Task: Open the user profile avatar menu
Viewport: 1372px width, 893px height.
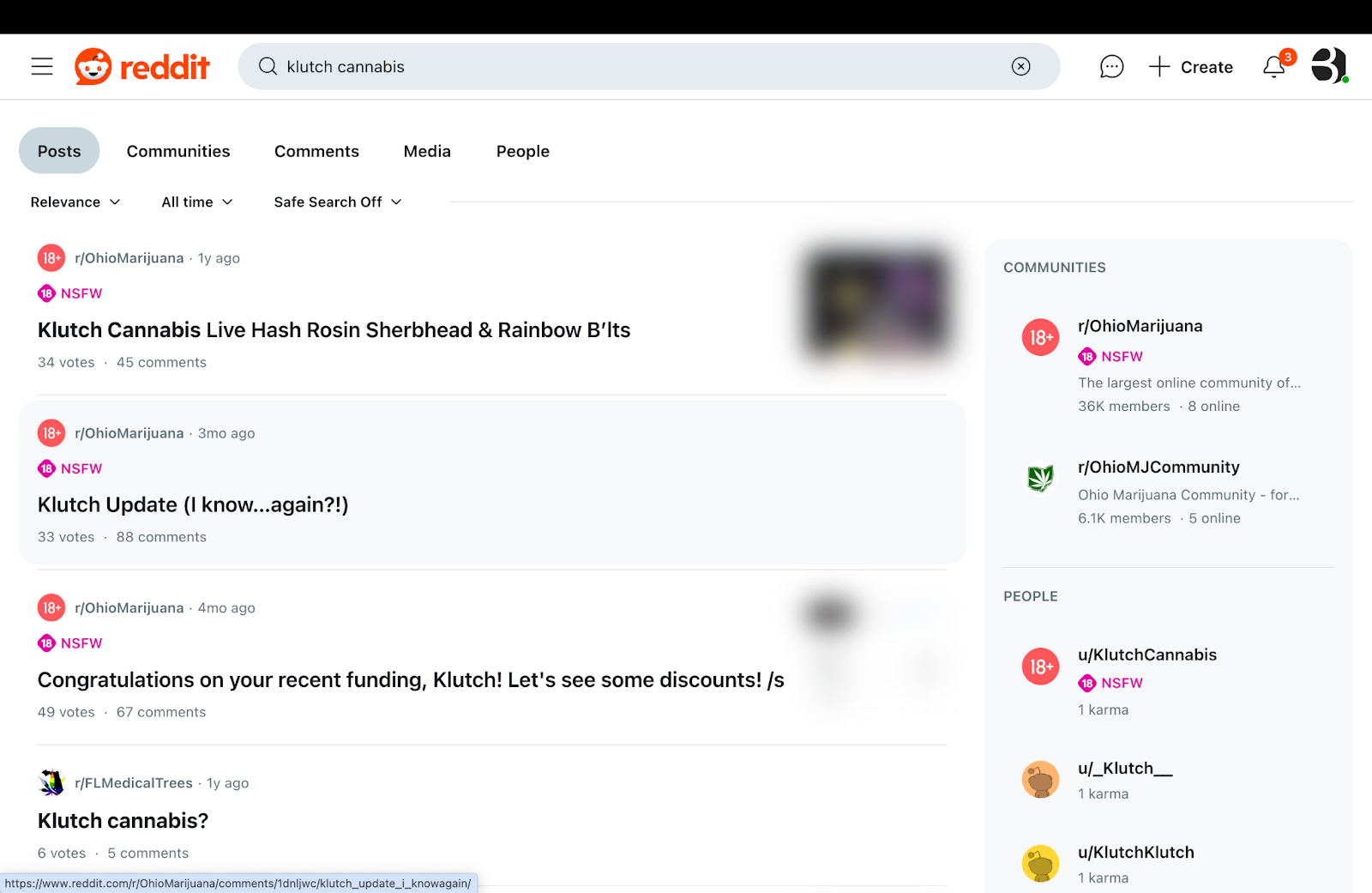Action: click(x=1329, y=65)
